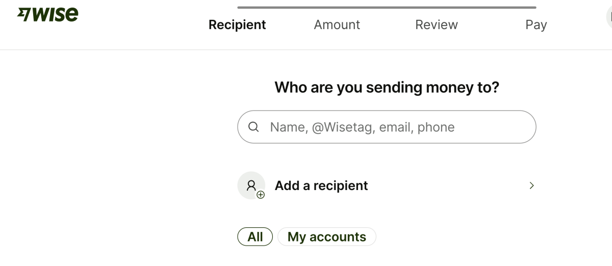Focus the Name, @Wisetag, email, phone field

click(x=387, y=127)
